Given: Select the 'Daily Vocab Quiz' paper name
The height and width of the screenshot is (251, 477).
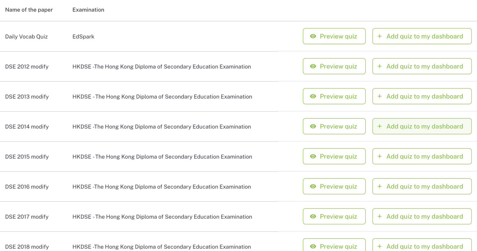Looking at the screenshot, I should 26,37.
